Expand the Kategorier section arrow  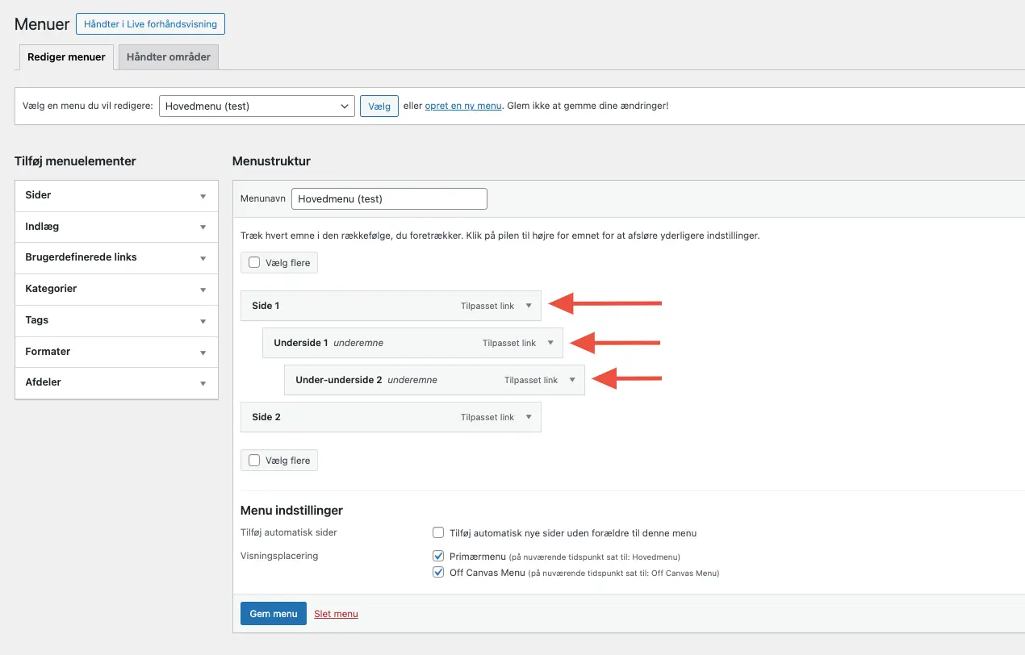(203, 290)
